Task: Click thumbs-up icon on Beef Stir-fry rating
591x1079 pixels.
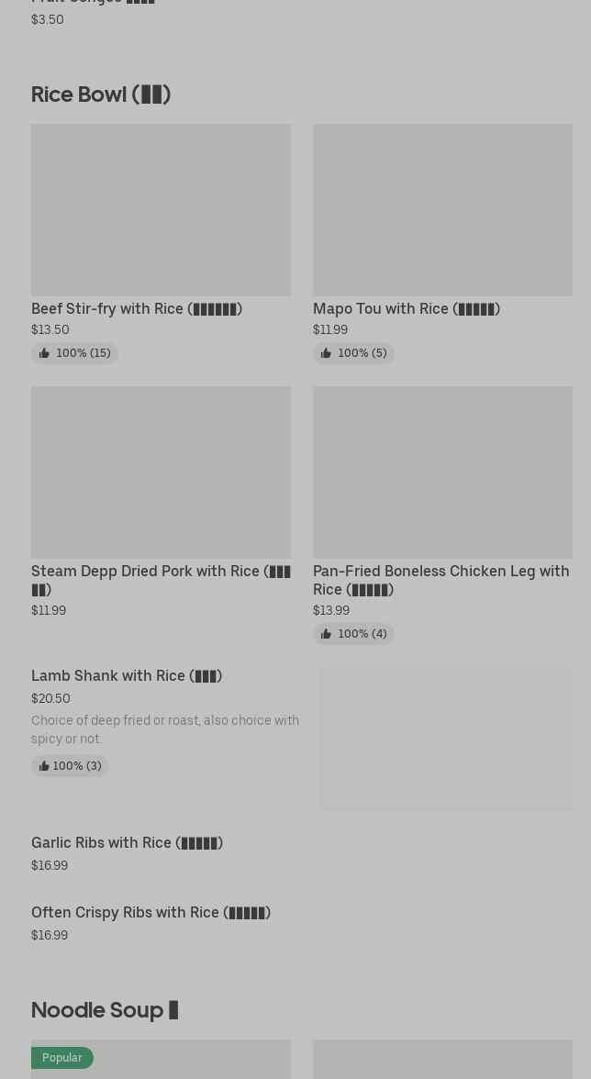Action: pyautogui.click(x=44, y=353)
